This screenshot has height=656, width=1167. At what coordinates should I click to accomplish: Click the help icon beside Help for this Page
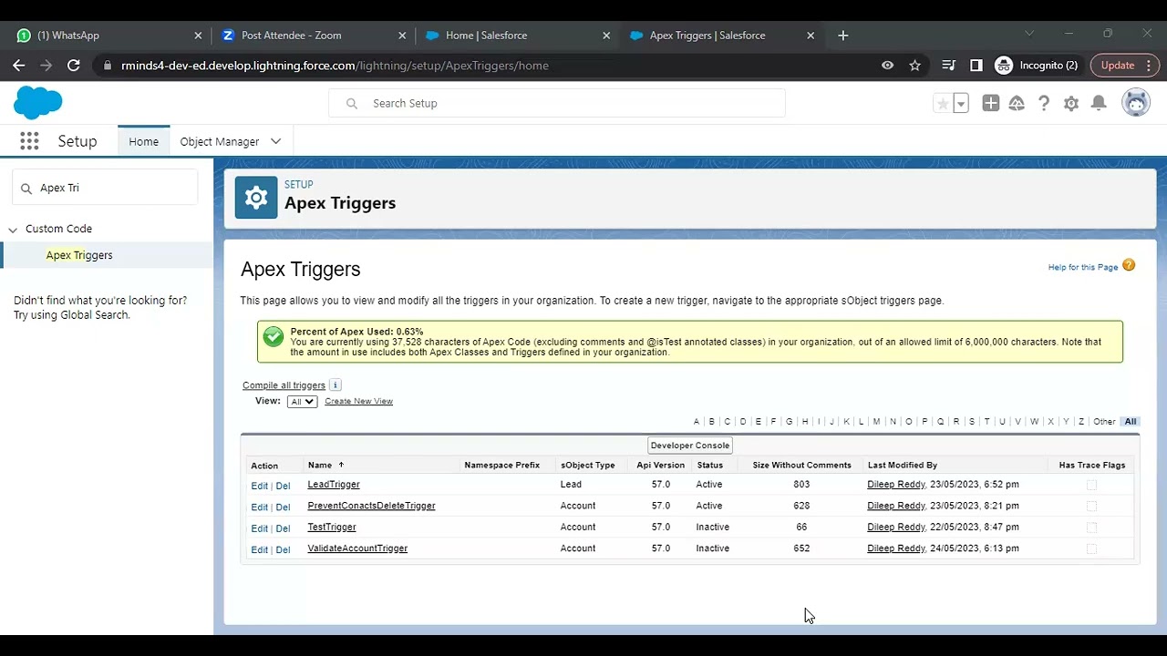1129,266
